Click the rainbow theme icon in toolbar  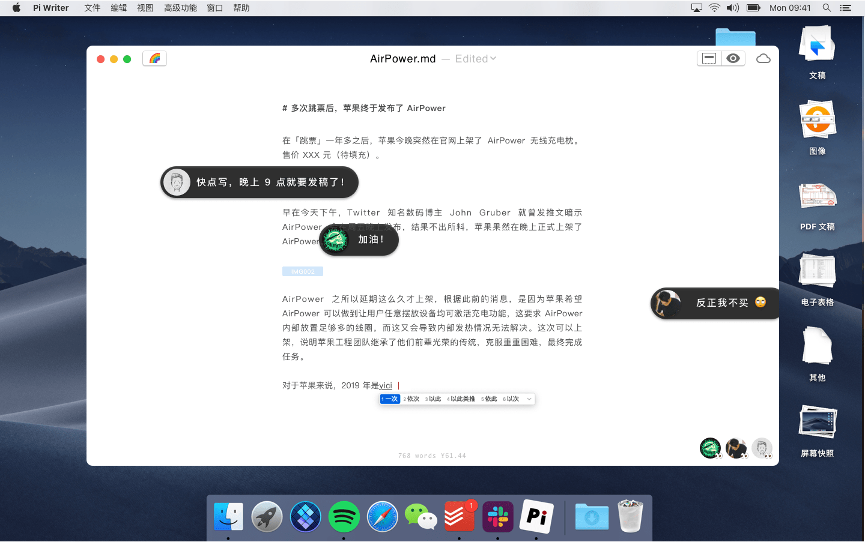click(x=154, y=58)
